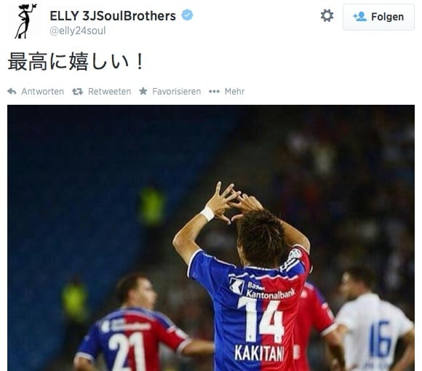Screen dimensions: 422x371
Task: Click the reply arrow icon
Action: 12,92
